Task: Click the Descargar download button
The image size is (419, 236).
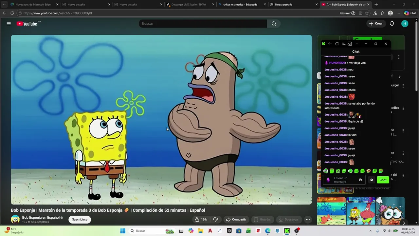Action: point(289,220)
